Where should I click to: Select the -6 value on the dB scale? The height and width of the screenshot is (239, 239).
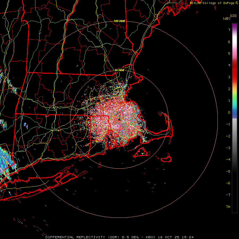(x=228, y=183)
